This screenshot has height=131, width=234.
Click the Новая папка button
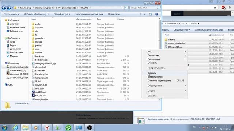[114, 14]
